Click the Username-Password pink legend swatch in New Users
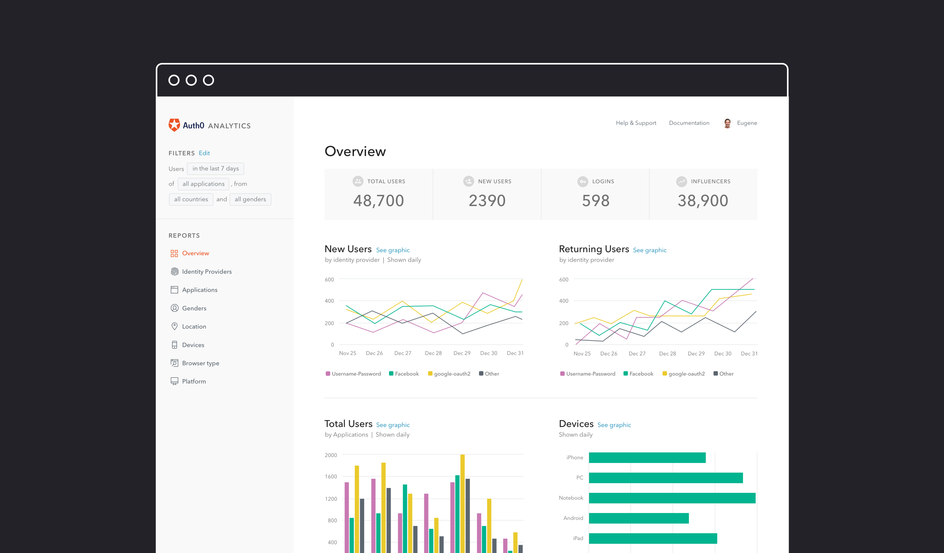Viewport: 944px width, 553px height. click(328, 374)
